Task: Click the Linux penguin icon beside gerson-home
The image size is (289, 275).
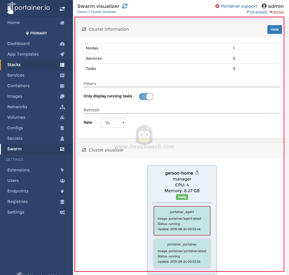Action: [197, 173]
